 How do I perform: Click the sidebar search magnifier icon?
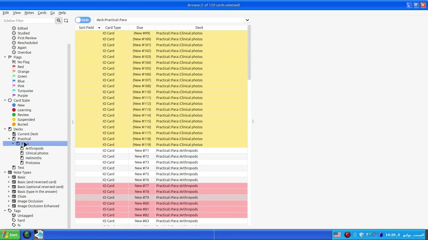pos(59,21)
